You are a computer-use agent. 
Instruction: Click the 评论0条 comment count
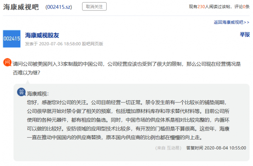pyautogui.click(x=241, y=6)
